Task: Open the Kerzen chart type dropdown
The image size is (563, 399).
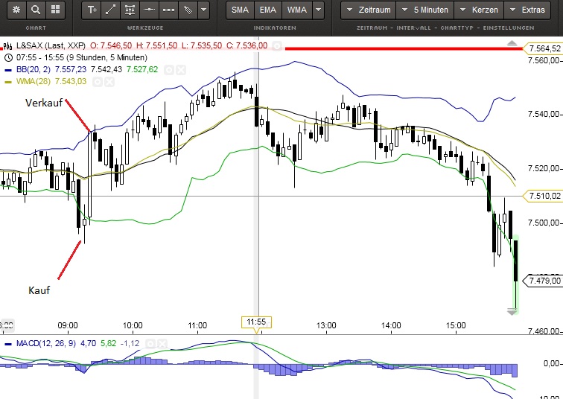Action: [479, 10]
